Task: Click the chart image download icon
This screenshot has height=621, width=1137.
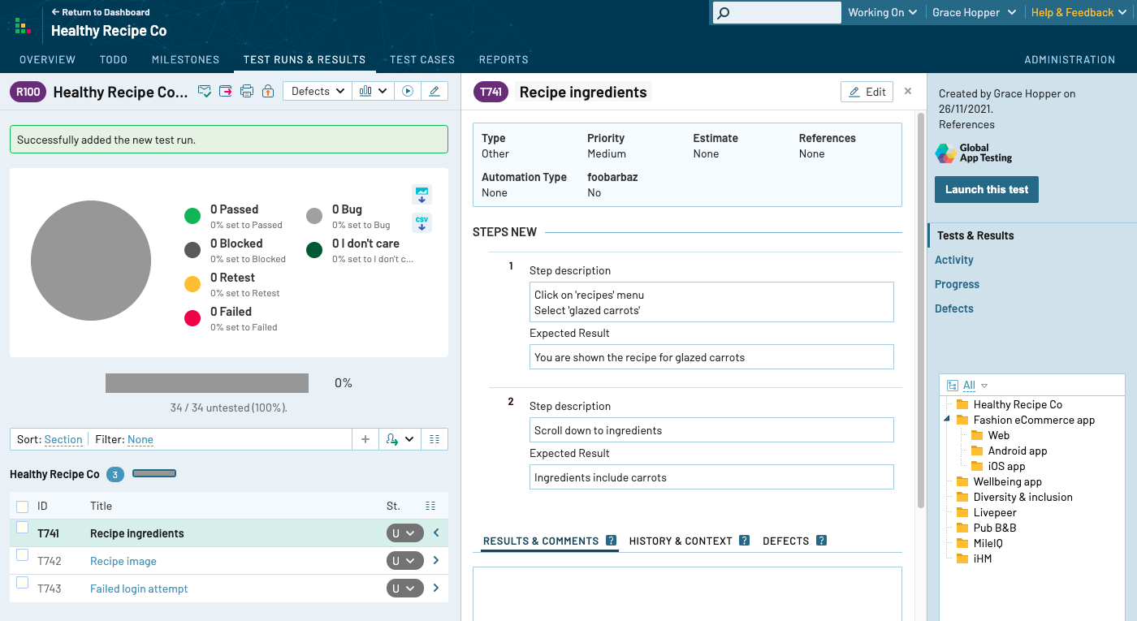Action: point(422,195)
